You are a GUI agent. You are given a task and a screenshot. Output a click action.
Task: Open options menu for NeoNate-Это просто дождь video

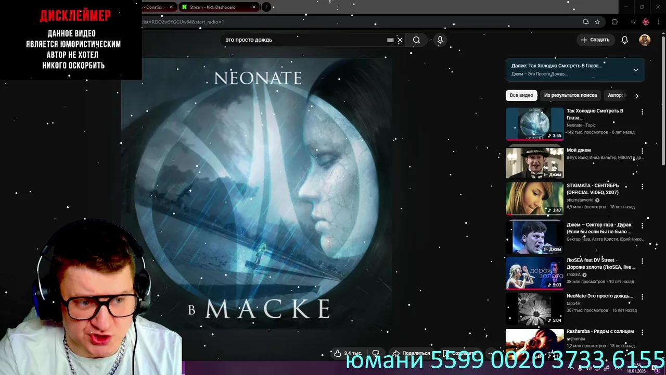click(642, 296)
